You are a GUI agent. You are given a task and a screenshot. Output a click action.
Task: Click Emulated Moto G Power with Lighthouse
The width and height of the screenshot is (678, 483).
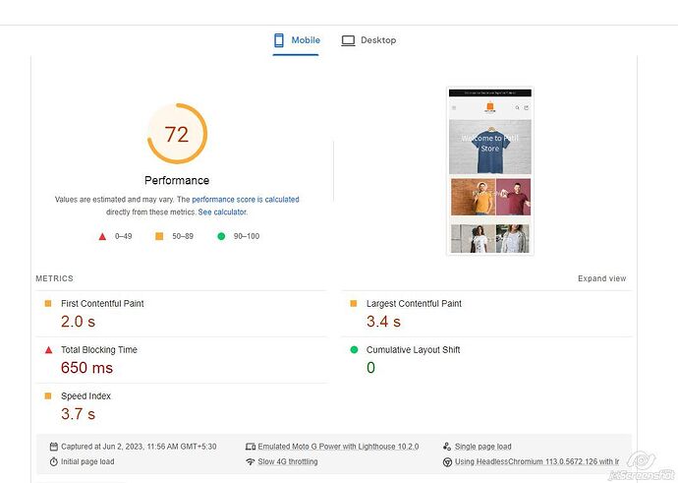tap(338, 447)
